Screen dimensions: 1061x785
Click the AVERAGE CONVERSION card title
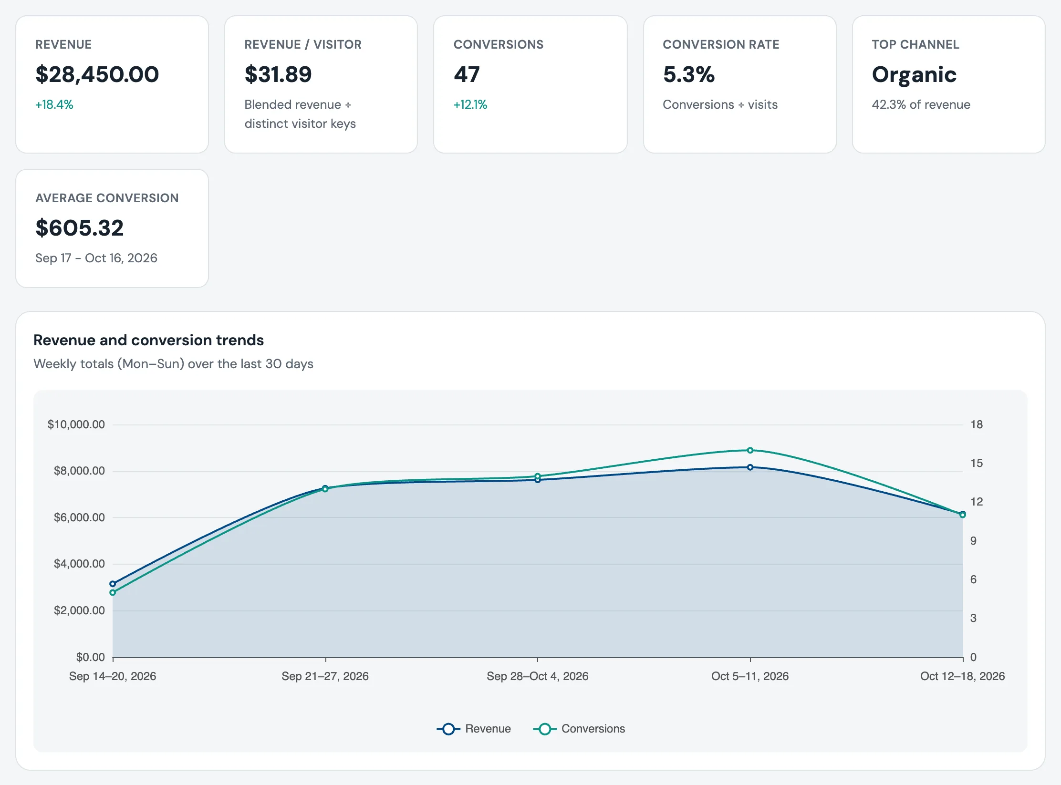[x=107, y=198]
